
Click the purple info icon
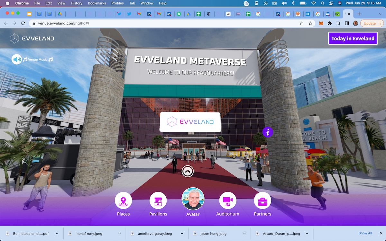[x=268, y=132]
